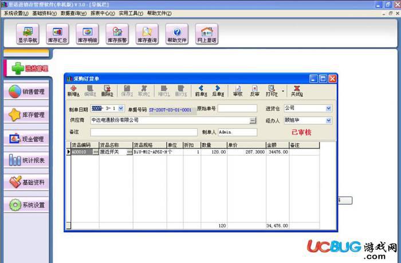Open 库存报警 from the top toolbar
The width and height of the screenshot is (401, 263).
click(117, 34)
